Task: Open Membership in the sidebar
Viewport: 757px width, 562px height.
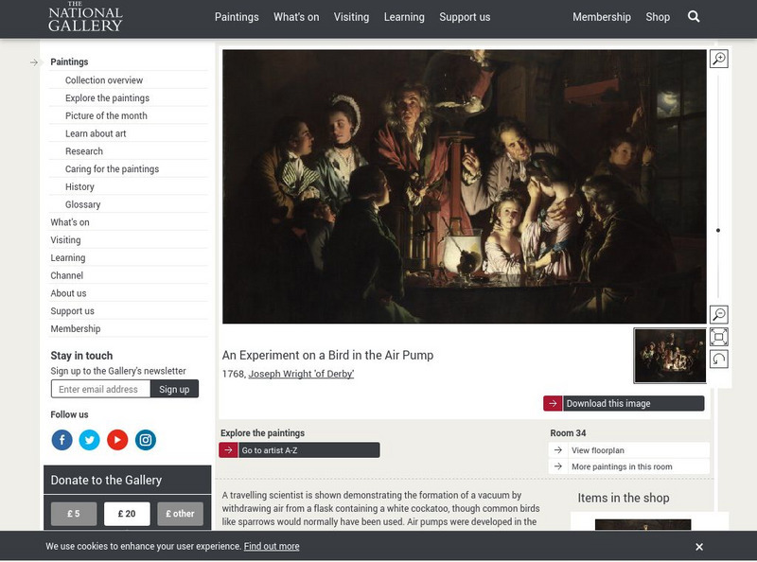Action: click(x=76, y=329)
